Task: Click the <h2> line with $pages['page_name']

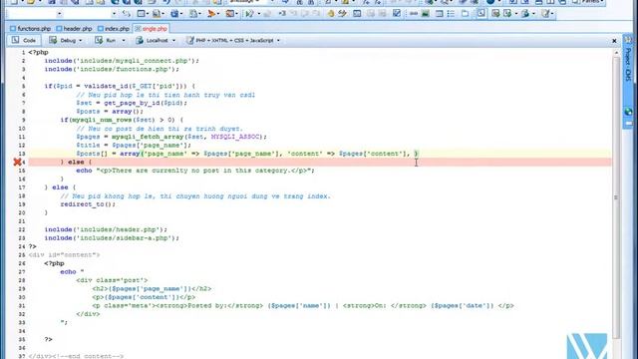Action: pos(152,289)
